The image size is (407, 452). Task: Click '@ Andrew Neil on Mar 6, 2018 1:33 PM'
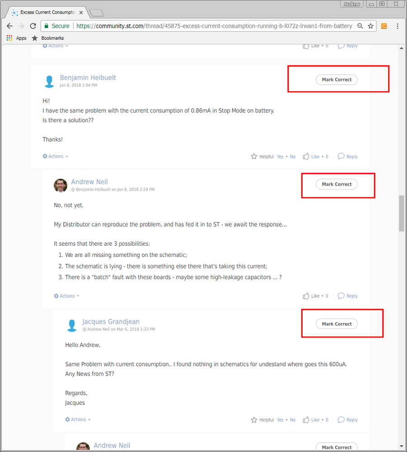[x=119, y=329]
